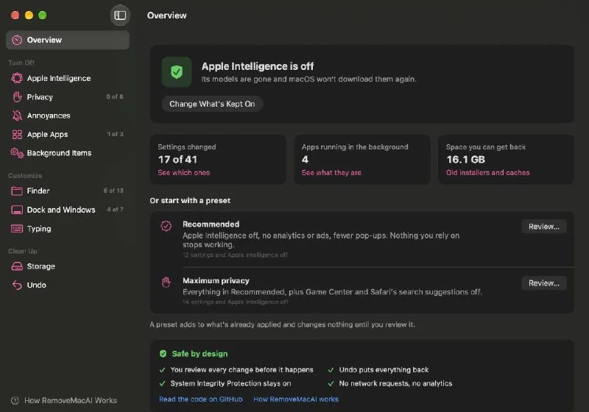Click the Apple Intelligence is off heading
This screenshot has height=412, width=589.
tap(257, 66)
